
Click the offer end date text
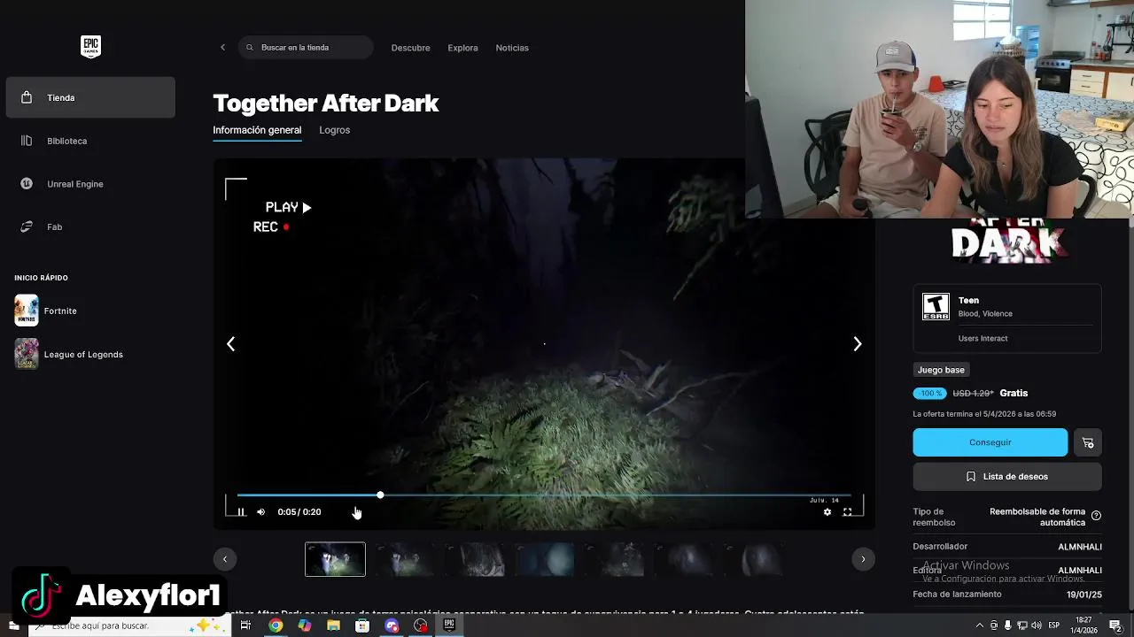pyautogui.click(x=984, y=414)
